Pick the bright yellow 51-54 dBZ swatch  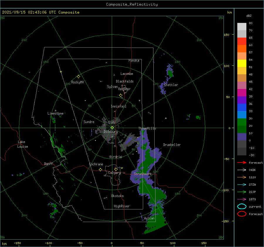(242, 63)
